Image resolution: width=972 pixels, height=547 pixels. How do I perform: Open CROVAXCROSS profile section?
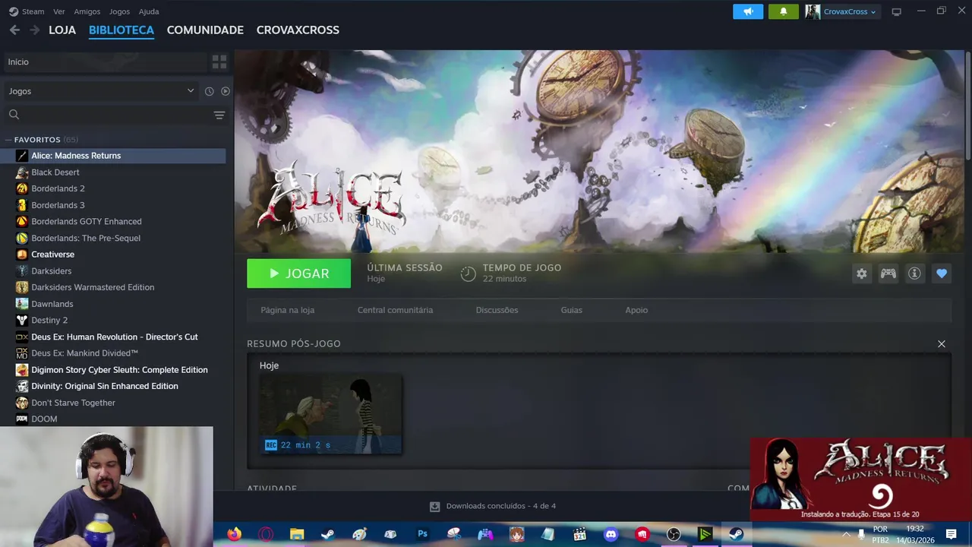pyautogui.click(x=298, y=30)
